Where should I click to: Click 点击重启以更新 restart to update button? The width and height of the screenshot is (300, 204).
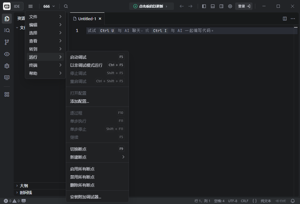151,6
